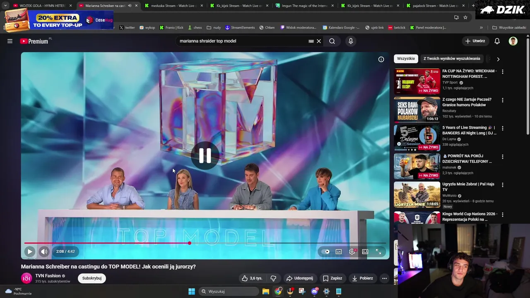Image resolution: width=530 pixels, height=298 pixels.
Task: Show video info card icon
Action: coord(381,59)
